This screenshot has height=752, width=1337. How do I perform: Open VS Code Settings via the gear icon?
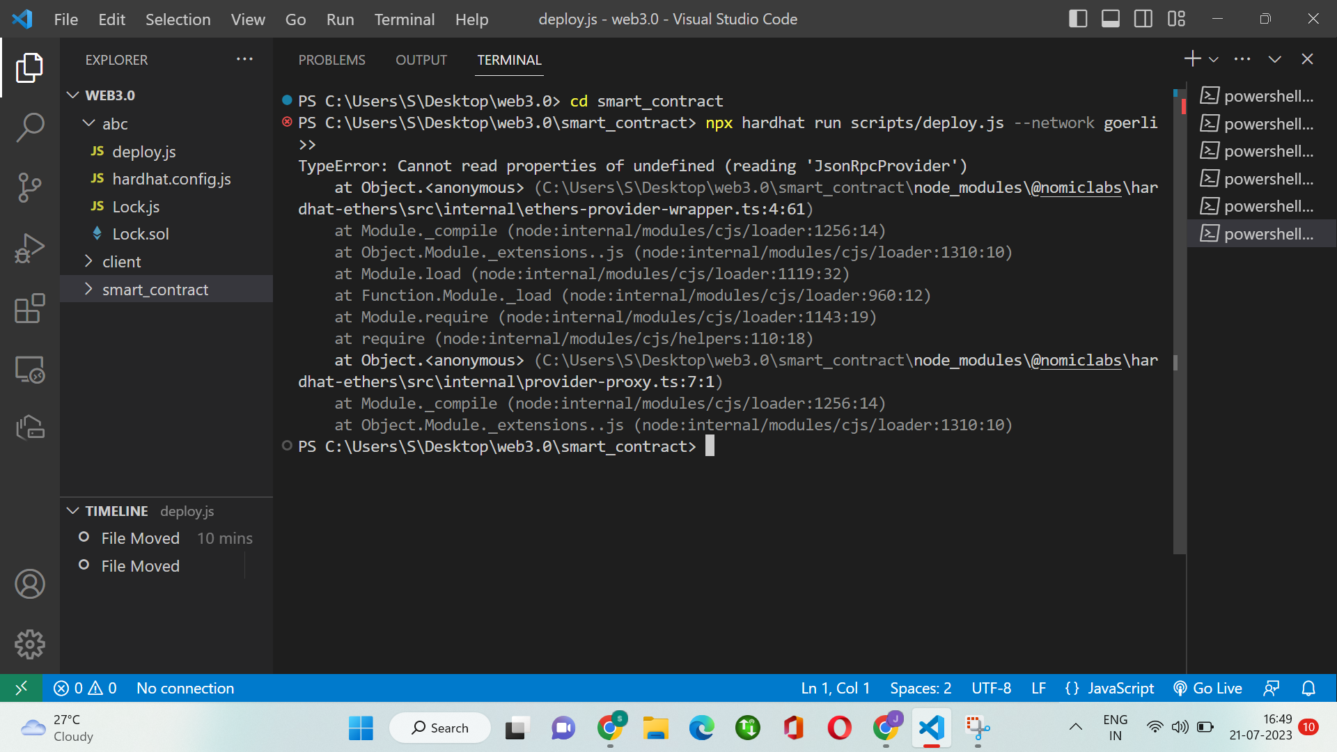30,644
